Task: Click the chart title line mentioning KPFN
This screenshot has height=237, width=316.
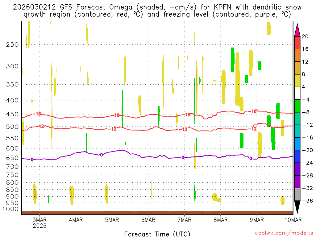Action: [157, 7]
